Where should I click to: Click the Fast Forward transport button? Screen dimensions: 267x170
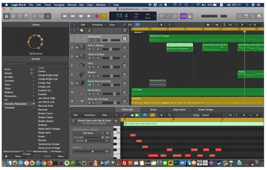pyautogui.click(x=73, y=16)
